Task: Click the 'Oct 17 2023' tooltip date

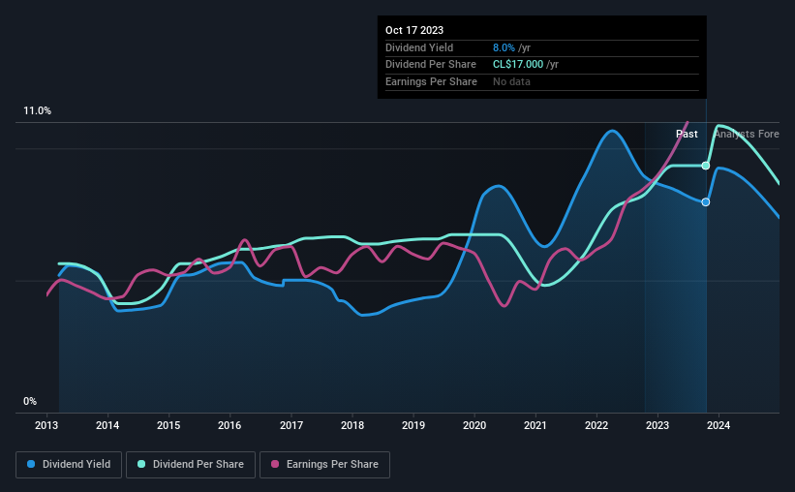Action: click(x=414, y=30)
